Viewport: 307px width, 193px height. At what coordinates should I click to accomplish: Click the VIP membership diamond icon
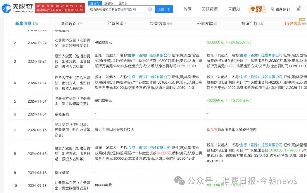tap(253, 9)
